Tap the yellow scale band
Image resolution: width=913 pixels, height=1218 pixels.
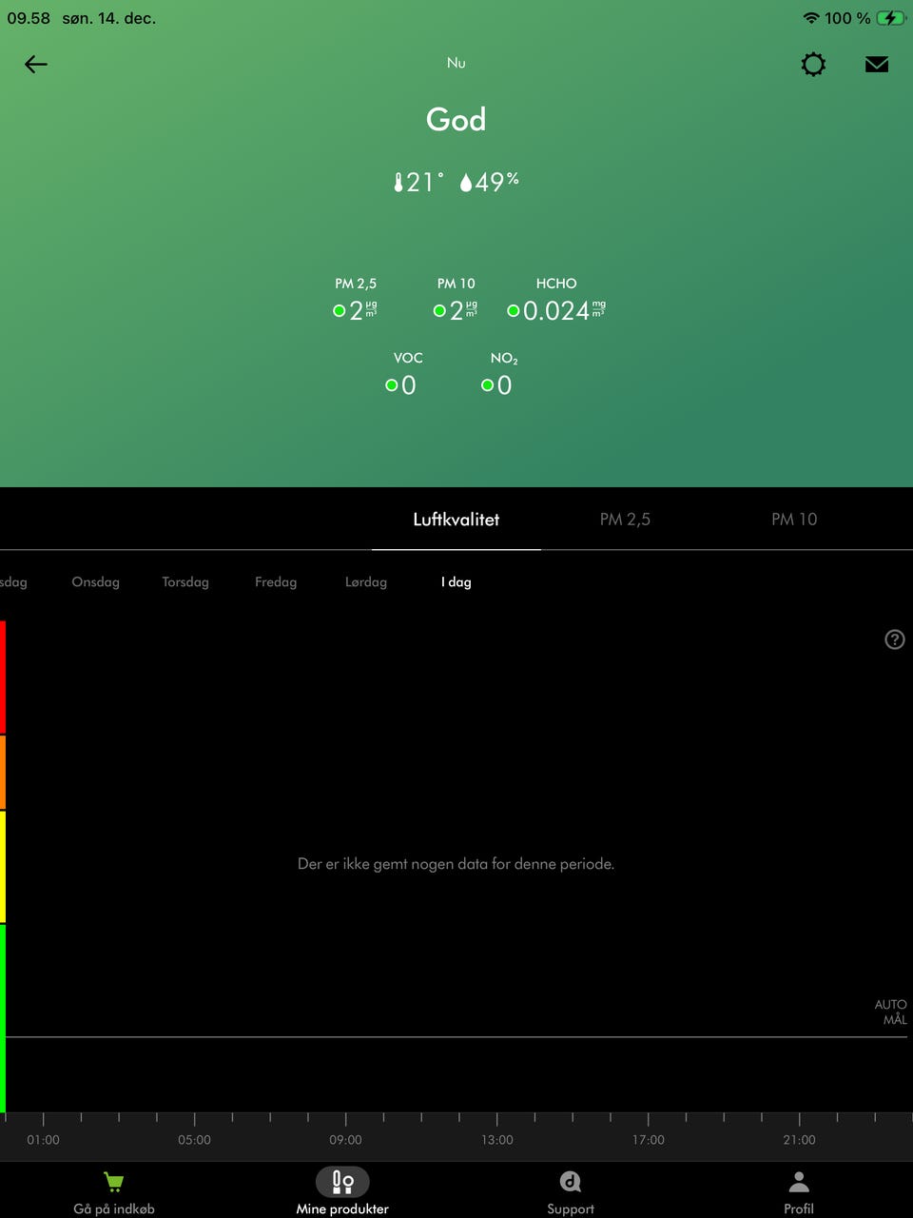(3, 867)
